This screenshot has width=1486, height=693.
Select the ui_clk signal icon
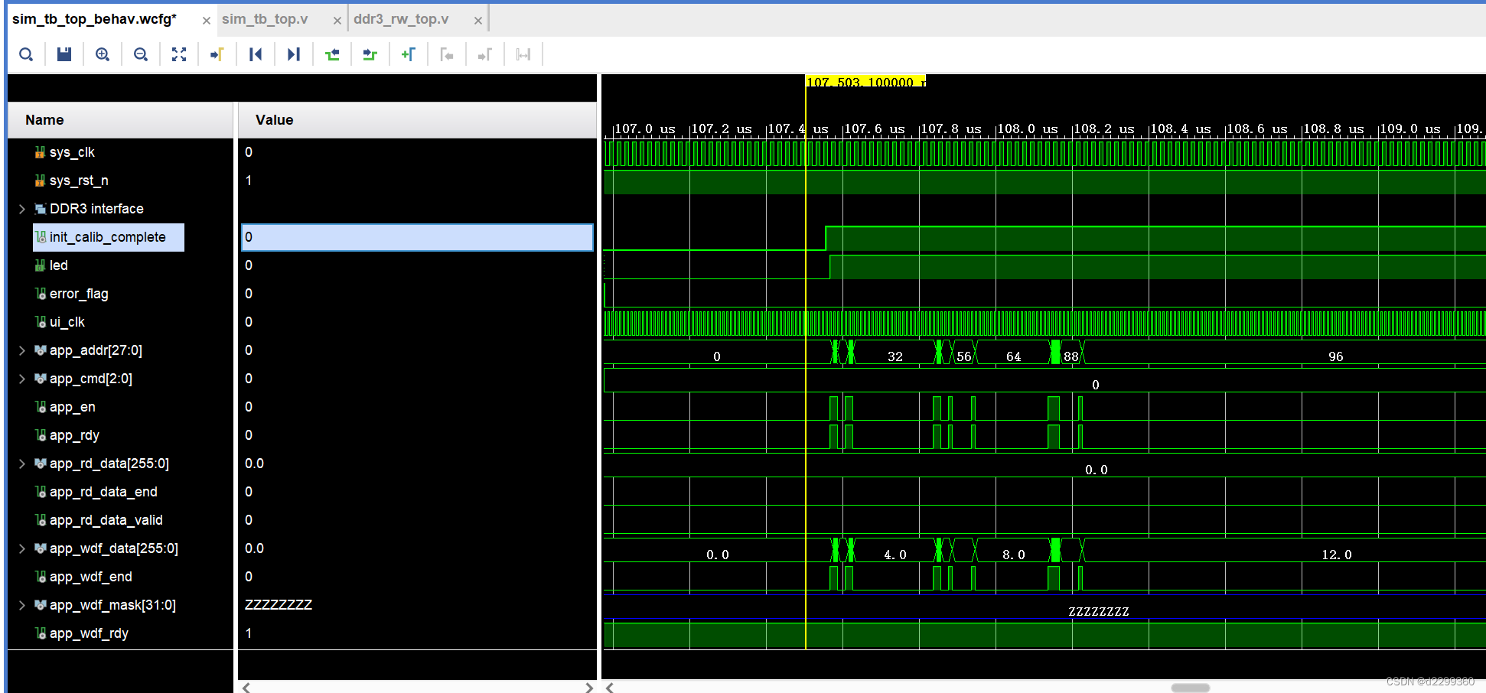coord(40,322)
